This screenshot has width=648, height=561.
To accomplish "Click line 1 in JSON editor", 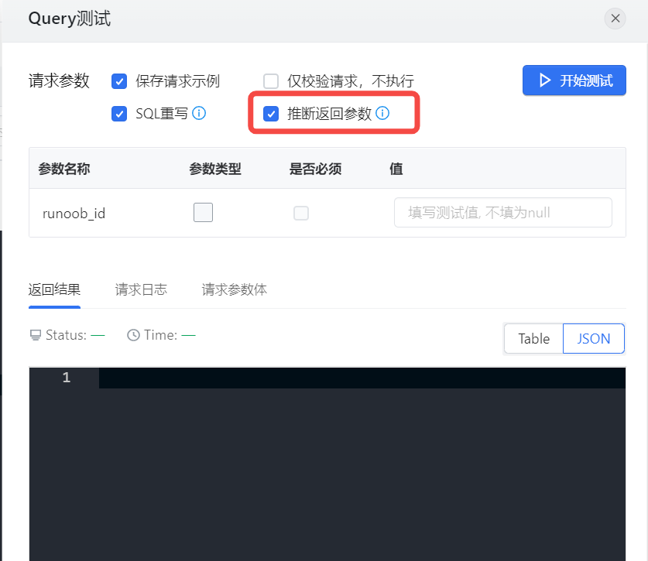I will tap(362, 378).
